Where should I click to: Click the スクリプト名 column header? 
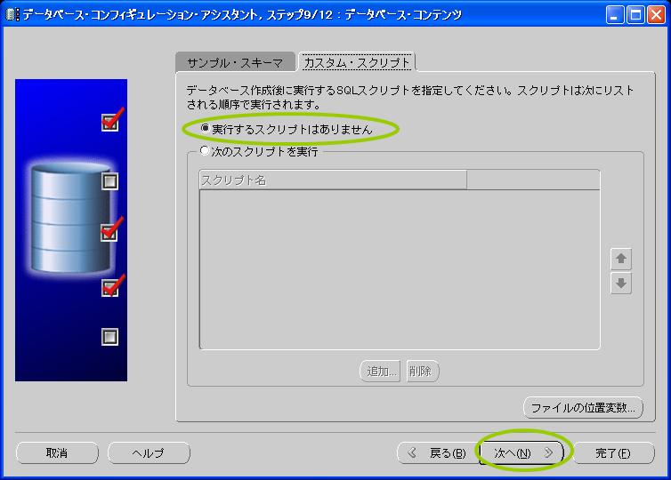(333, 180)
